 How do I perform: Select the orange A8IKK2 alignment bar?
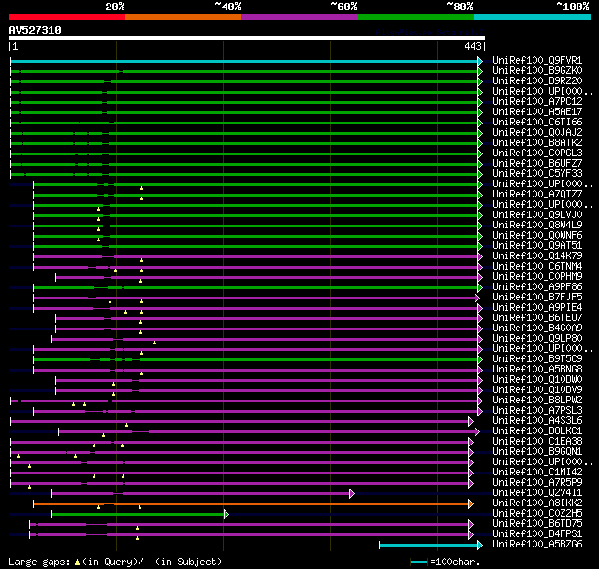click(x=251, y=504)
